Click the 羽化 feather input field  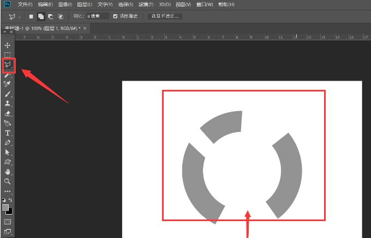click(98, 16)
